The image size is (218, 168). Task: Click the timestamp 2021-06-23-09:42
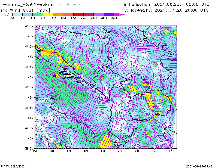(199, 166)
